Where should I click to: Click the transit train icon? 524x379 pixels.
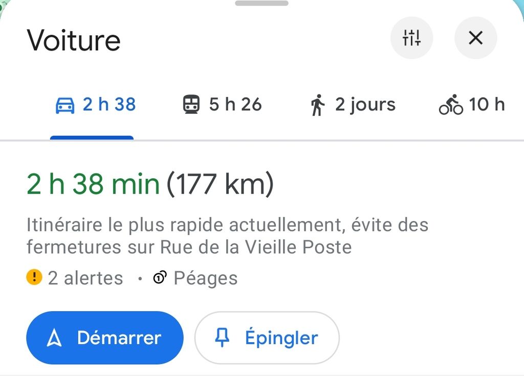pyautogui.click(x=191, y=105)
